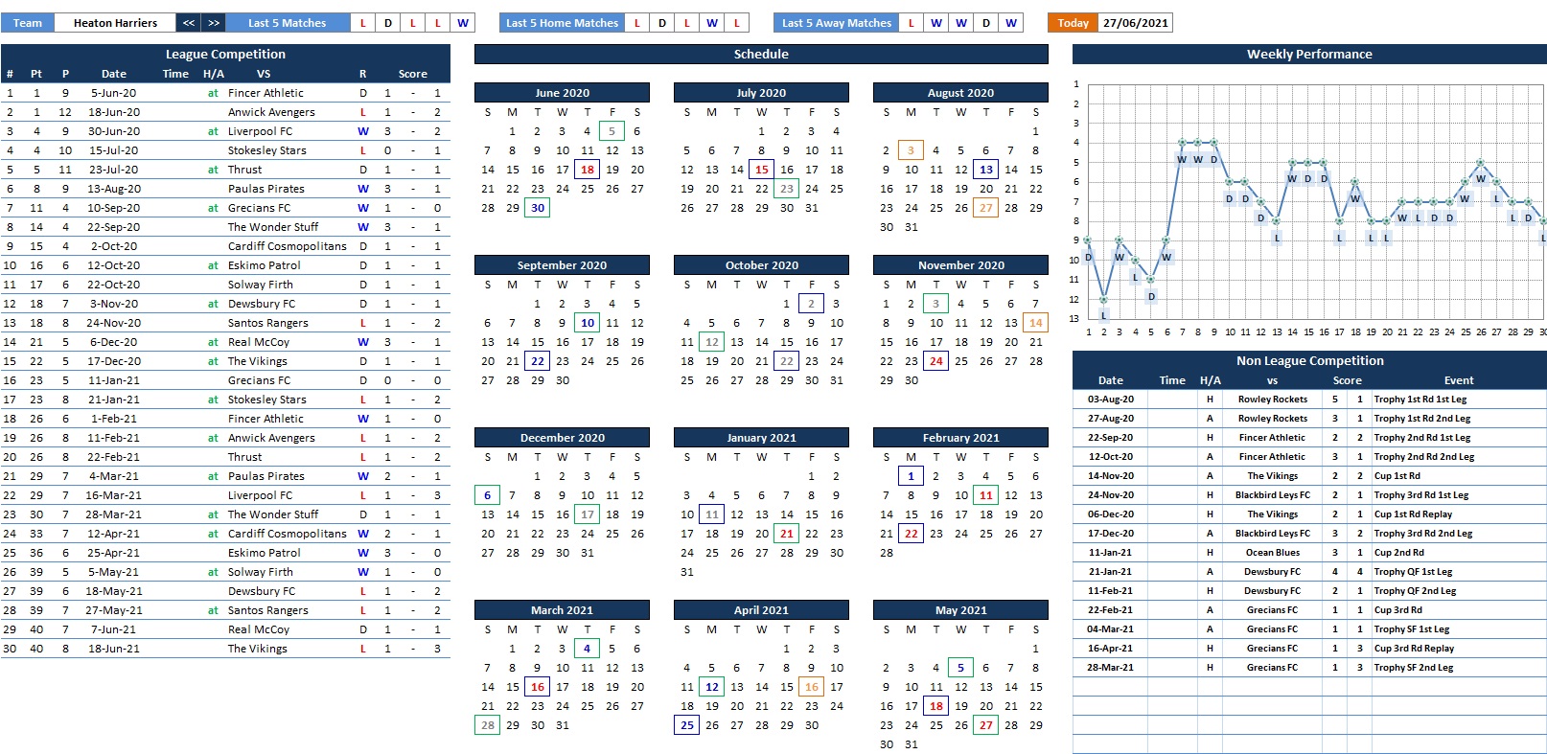This screenshot has height=754, width=1547.
Task: Select the Ocean Blues Cup 2nd Rd row
Action: [1272, 553]
